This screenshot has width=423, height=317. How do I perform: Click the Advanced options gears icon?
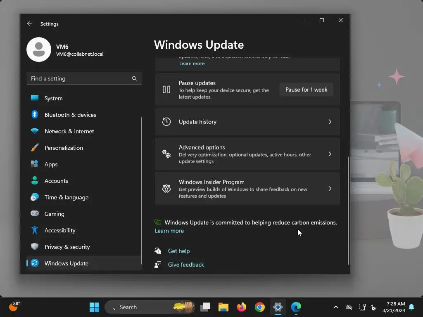tap(166, 154)
